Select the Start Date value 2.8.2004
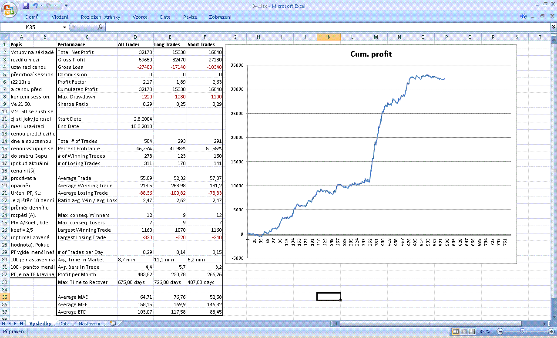 (x=135, y=119)
